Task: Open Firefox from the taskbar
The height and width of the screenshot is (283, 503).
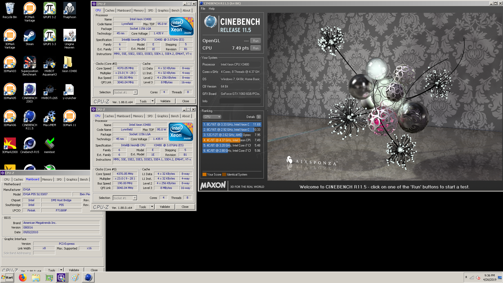Action: tap(23, 277)
